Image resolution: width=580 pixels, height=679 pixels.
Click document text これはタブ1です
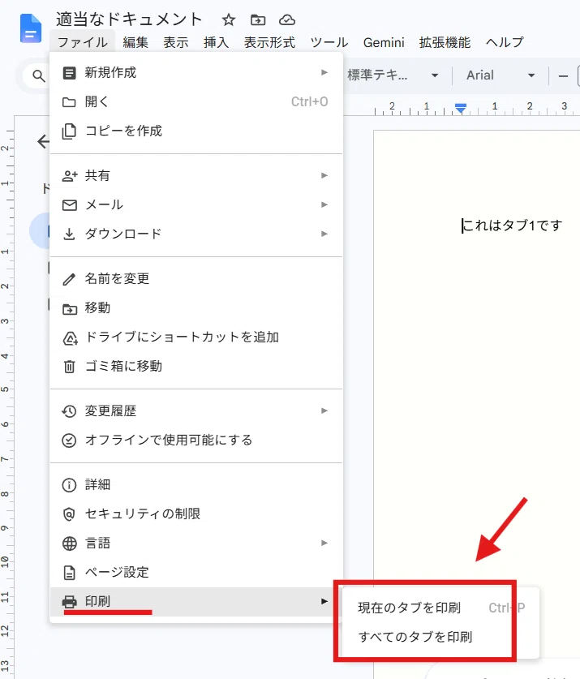(513, 226)
